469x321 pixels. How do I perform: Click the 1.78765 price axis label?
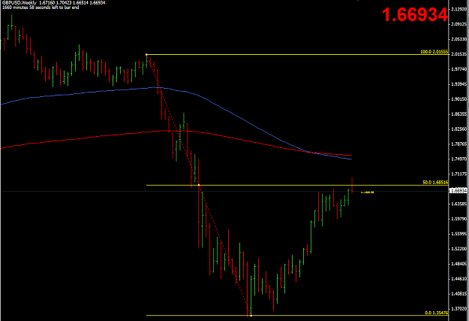point(458,144)
